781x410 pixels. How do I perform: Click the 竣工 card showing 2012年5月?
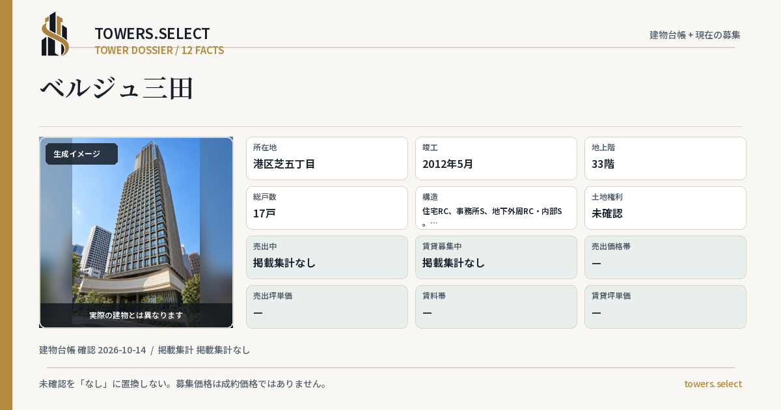pos(496,158)
